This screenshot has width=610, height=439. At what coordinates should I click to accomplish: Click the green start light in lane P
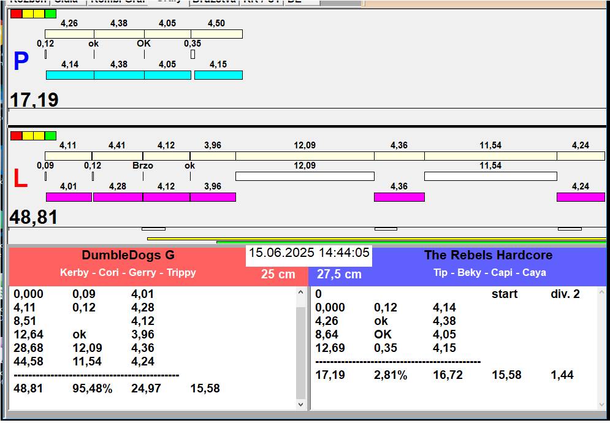pos(51,13)
